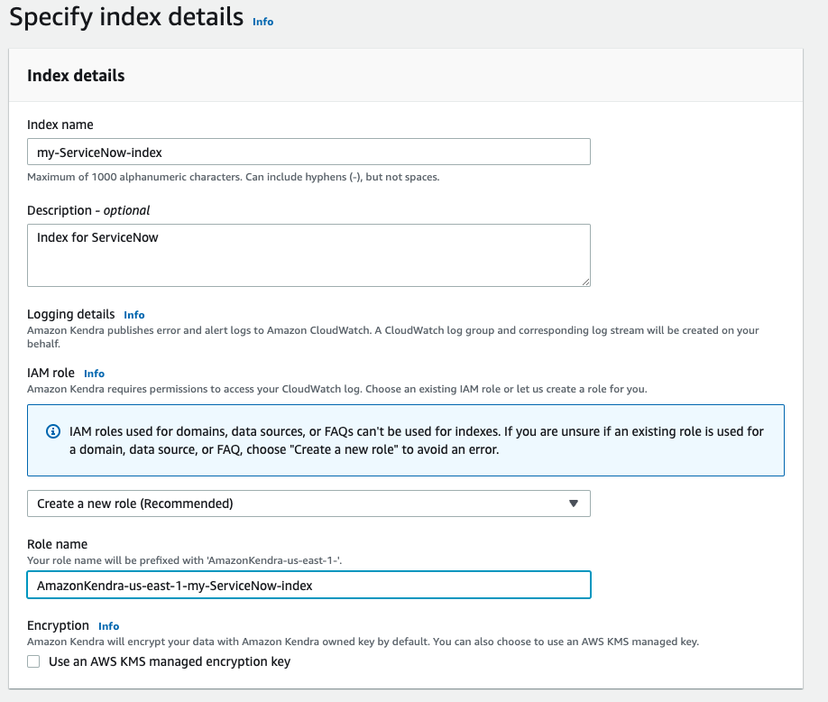Click the 'Index details' panel header
The image size is (828, 702).
[76, 75]
